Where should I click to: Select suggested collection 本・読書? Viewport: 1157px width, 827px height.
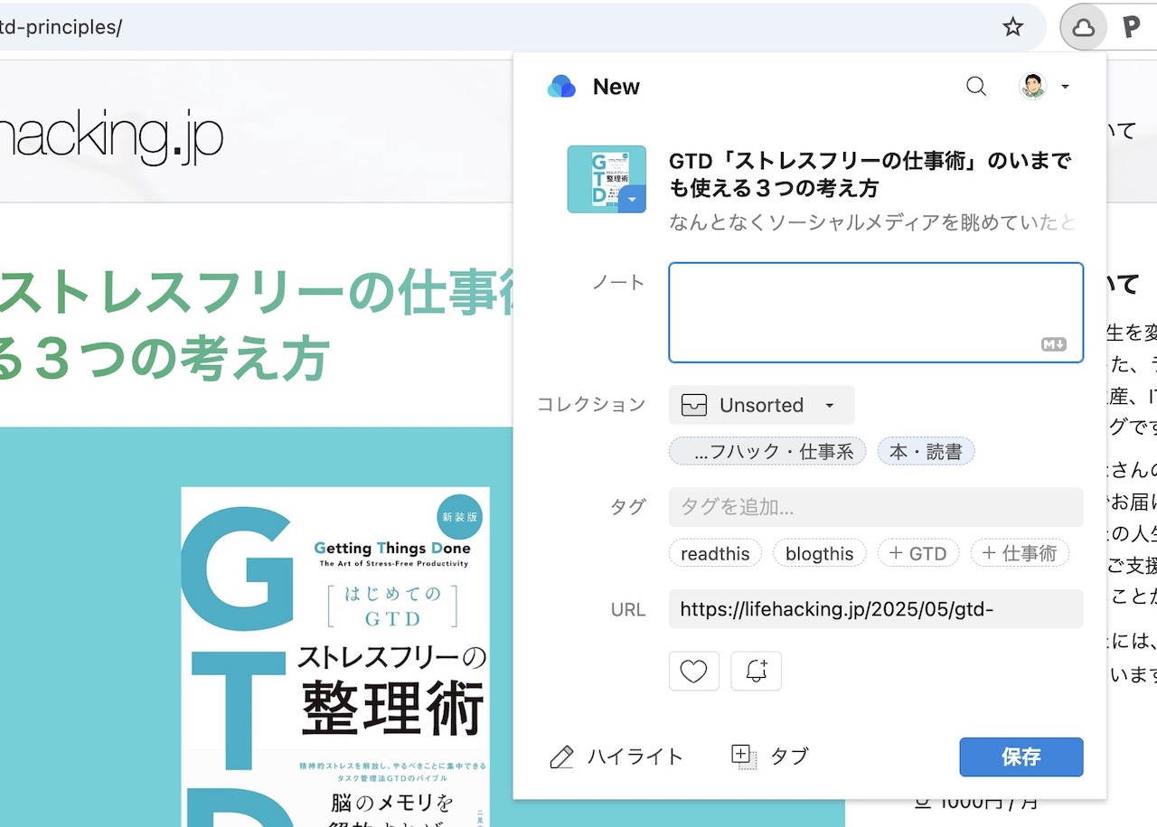[926, 452]
